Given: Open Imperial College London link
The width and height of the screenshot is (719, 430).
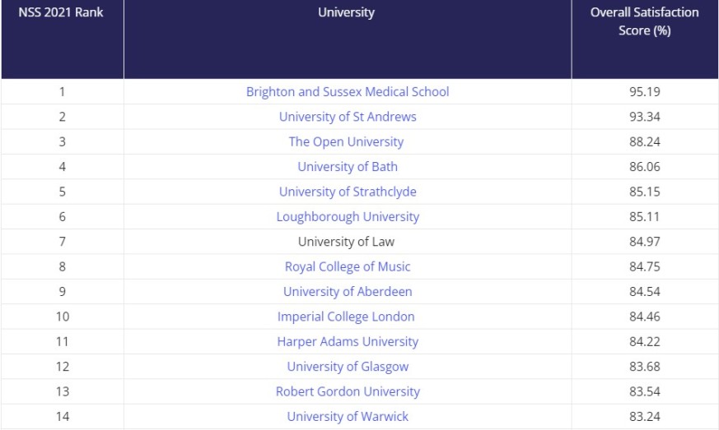Looking at the screenshot, I should coord(346,317).
